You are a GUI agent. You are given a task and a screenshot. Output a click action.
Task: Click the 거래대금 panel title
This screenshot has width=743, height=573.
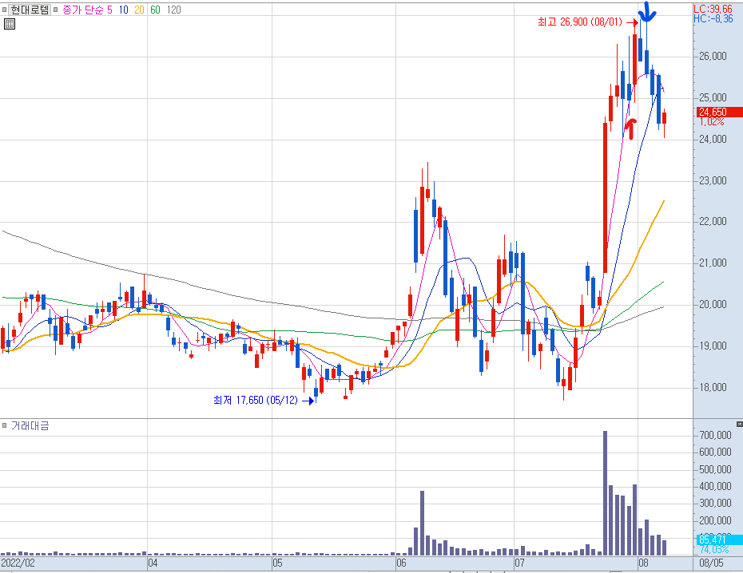pos(30,425)
